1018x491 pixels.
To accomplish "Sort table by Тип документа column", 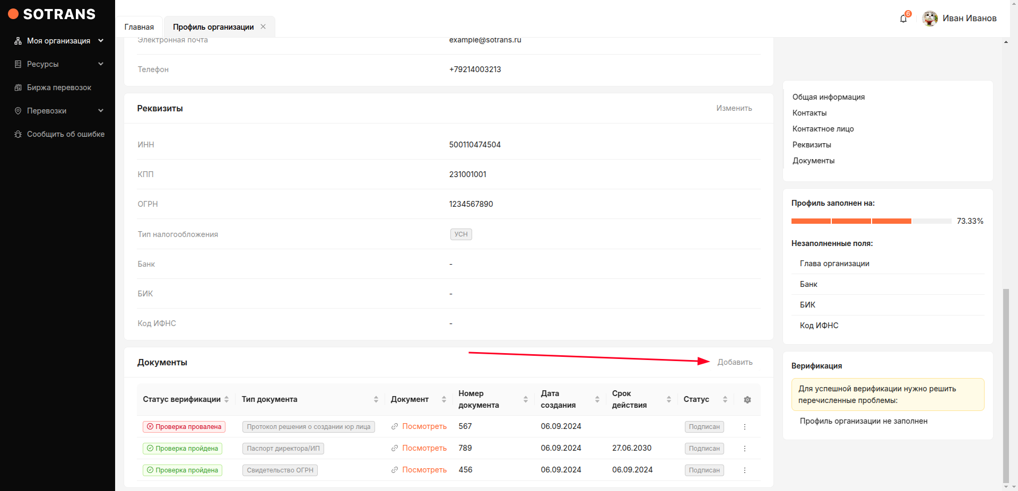I will click(376, 399).
